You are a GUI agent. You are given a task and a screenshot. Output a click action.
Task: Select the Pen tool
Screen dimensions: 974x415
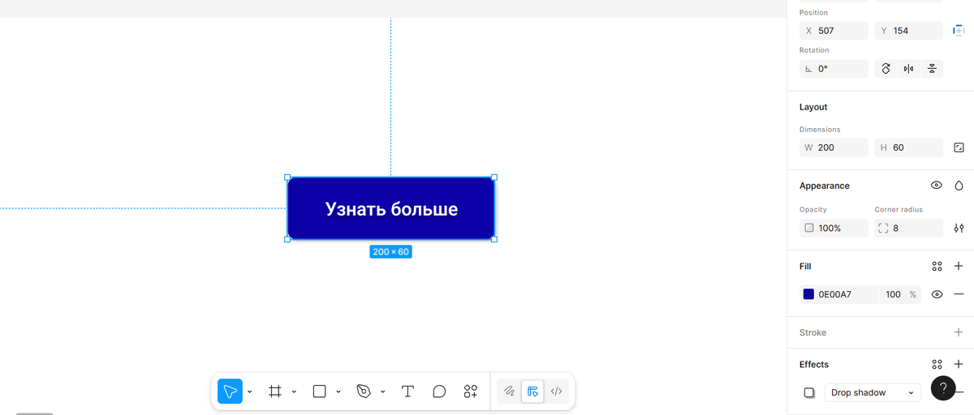pyautogui.click(x=364, y=391)
